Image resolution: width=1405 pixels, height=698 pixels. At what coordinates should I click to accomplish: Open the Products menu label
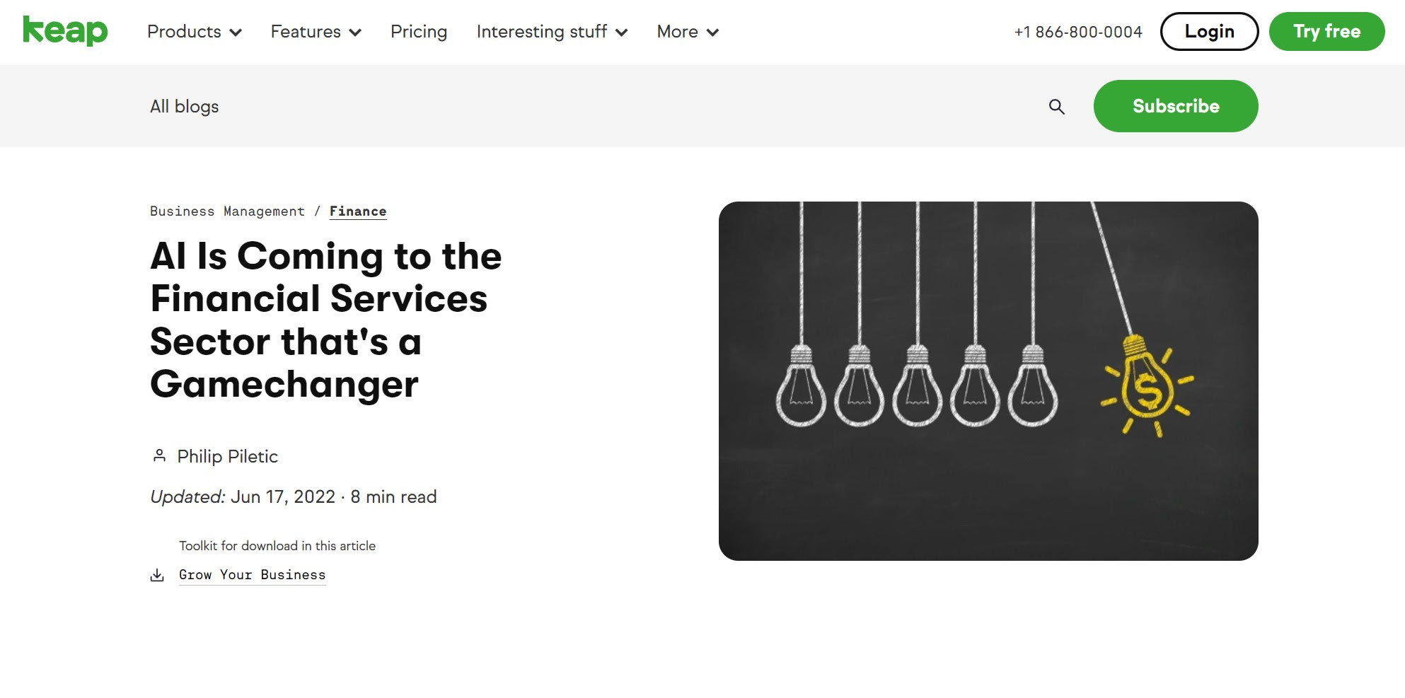tap(184, 32)
